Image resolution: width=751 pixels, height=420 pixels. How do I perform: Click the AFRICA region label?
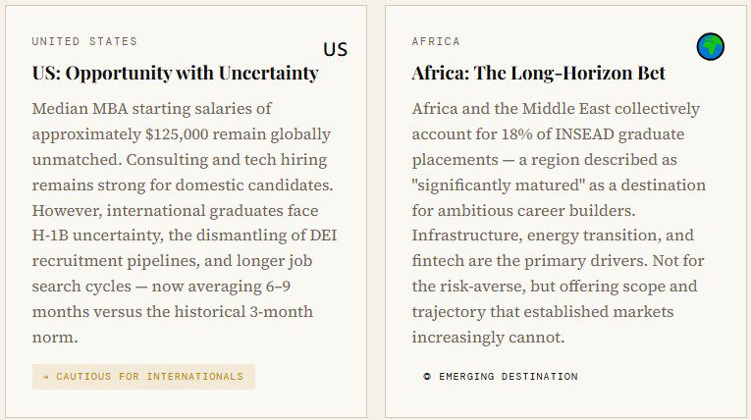(436, 42)
